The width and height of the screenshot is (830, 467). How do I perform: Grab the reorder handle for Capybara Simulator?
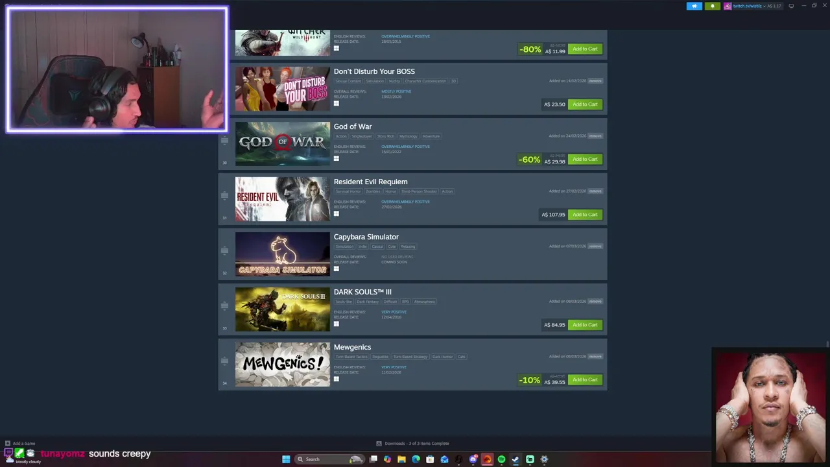point(224,250)
